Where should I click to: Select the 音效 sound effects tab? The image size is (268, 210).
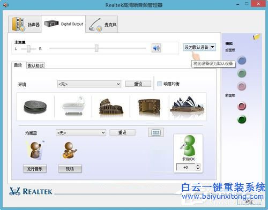18,65
